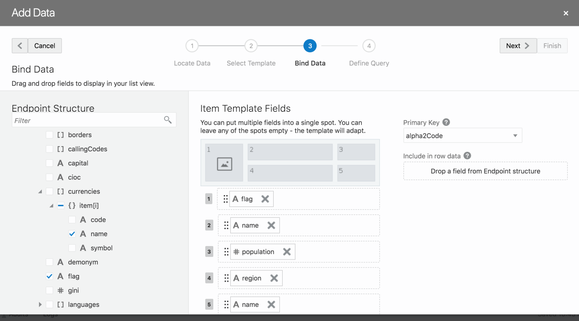Screen dimensions: 579x321
Task: Select template layout slot 3
Action: point(356,152)
